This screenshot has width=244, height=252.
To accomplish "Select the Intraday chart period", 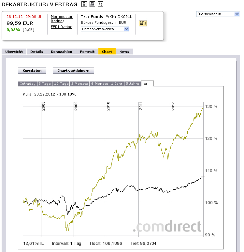I will [x=28, y=84].
